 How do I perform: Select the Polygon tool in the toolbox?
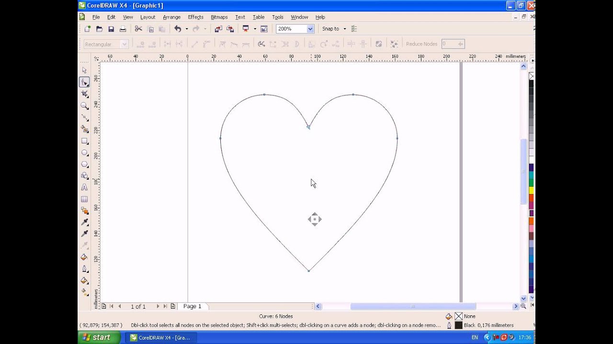click(x=85, y=164)
